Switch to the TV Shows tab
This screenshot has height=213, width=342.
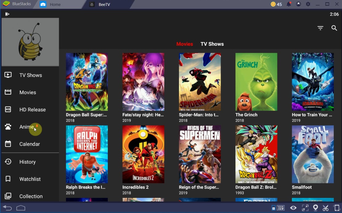tap(212, 44)
